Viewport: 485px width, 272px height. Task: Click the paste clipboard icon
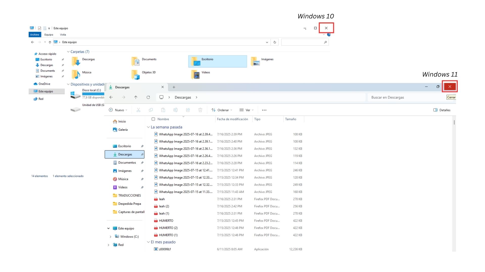click(163, 110)
